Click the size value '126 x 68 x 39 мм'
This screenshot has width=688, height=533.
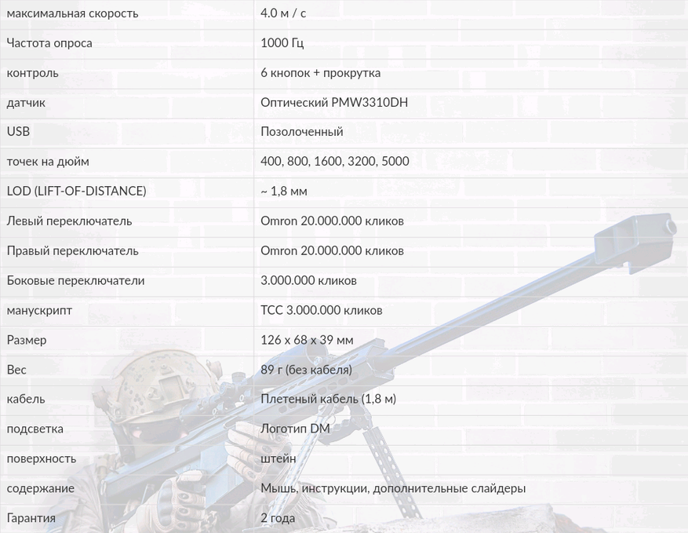pos(307,341)
